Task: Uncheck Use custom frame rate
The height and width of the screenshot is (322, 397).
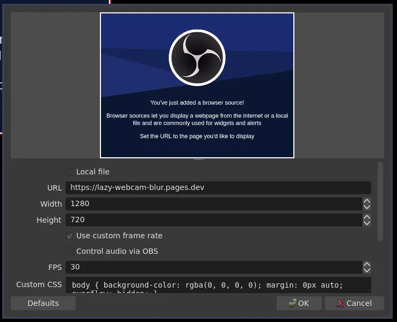Action: click(70, 236)
